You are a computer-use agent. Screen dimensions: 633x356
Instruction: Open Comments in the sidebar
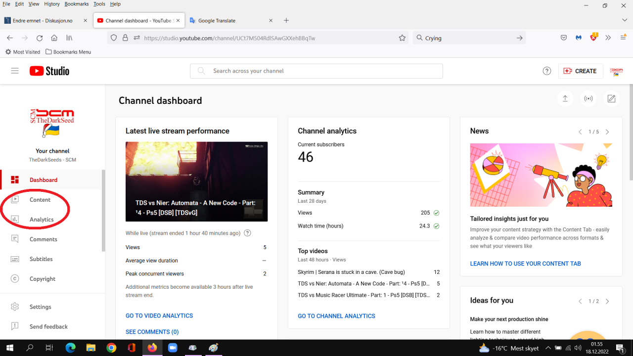point(43,239)
